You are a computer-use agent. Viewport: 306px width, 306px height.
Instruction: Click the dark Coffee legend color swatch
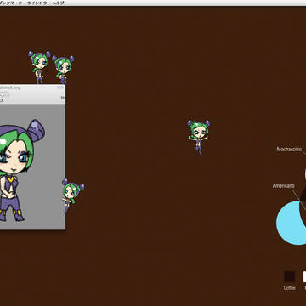point(289,277)
